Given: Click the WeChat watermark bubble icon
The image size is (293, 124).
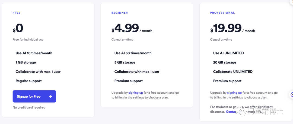Looking at the screenshot, I should click(x=240, y=110).
